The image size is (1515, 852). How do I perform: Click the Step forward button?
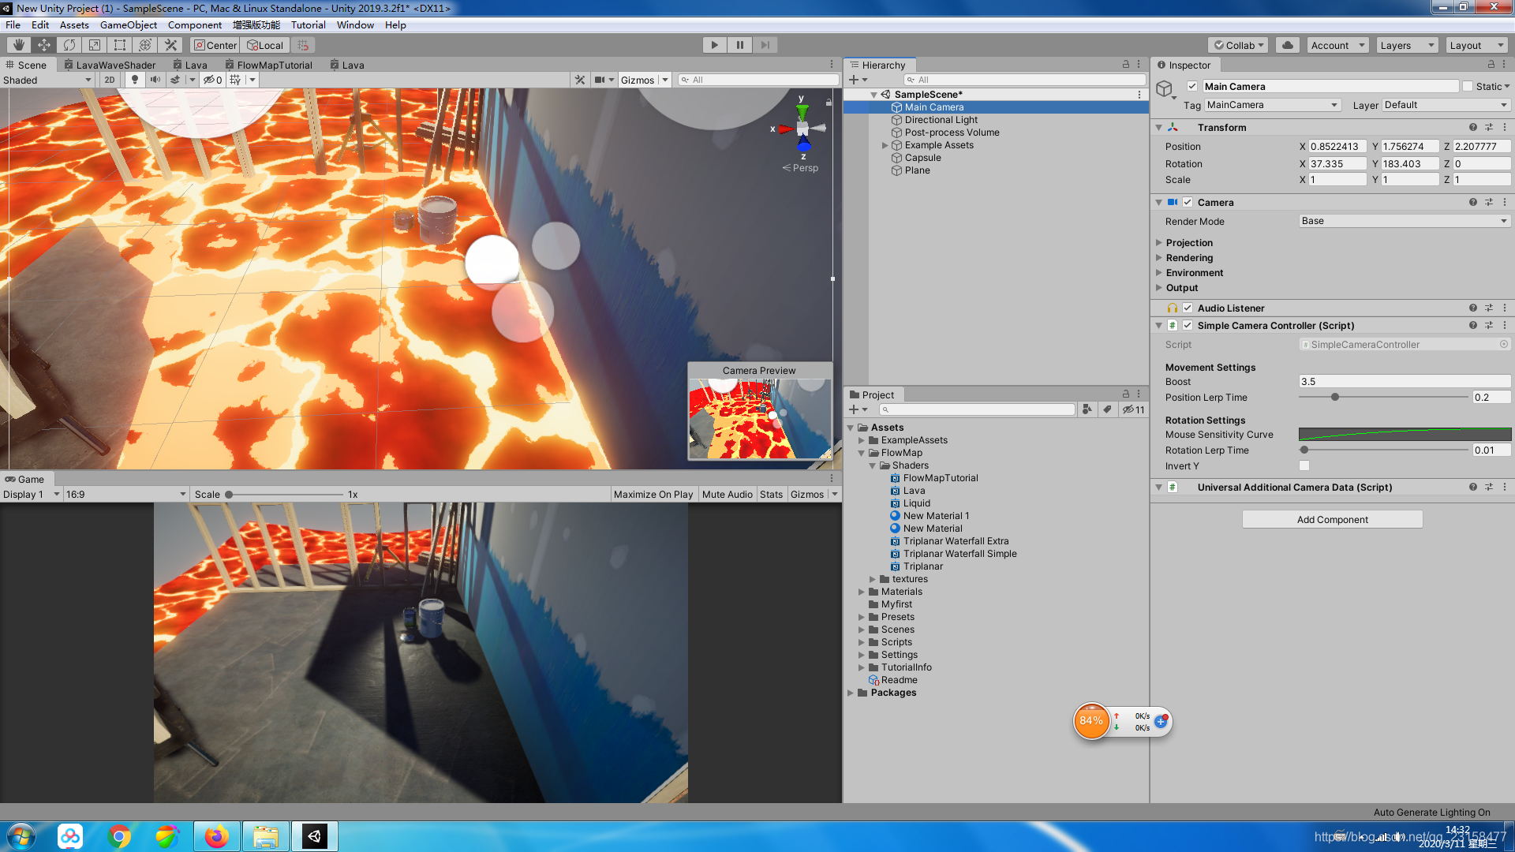765,45
